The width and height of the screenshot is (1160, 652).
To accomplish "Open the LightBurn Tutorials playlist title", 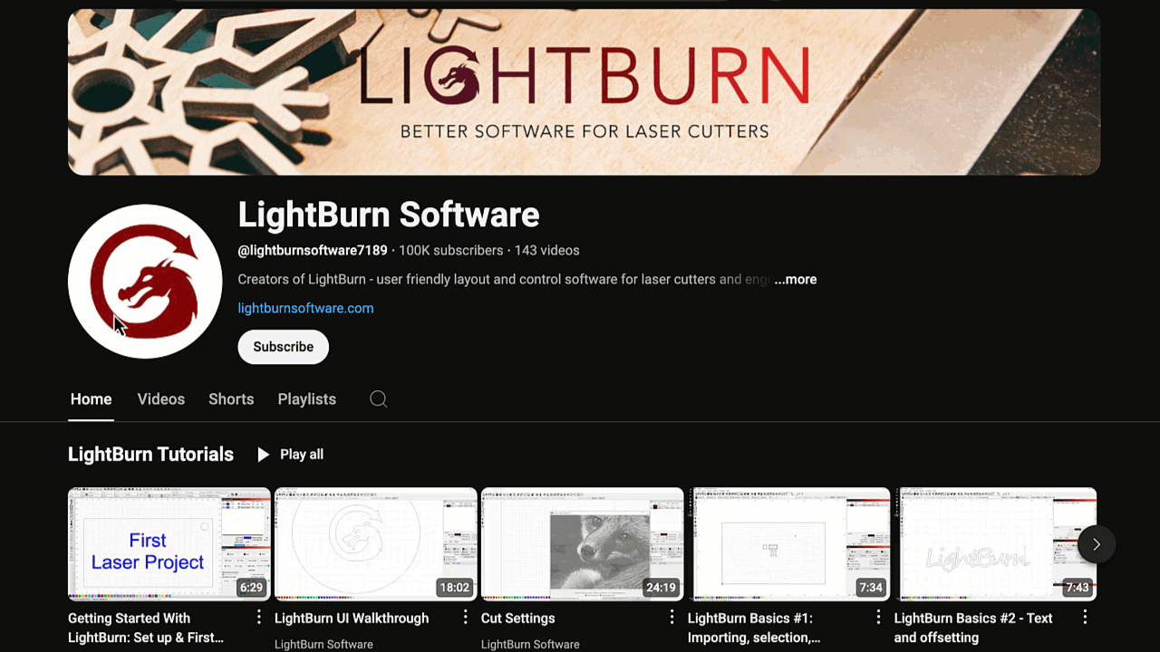I will point(150,455).
